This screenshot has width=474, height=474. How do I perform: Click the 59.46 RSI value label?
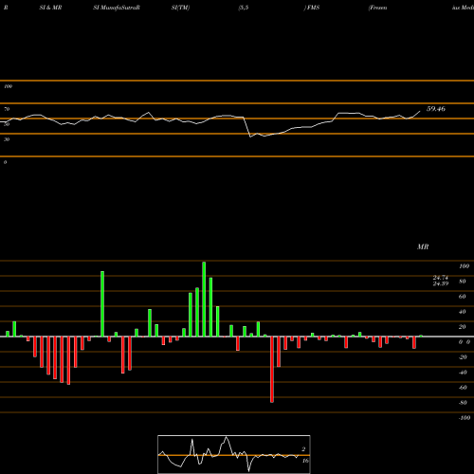[x=436, y=109]
